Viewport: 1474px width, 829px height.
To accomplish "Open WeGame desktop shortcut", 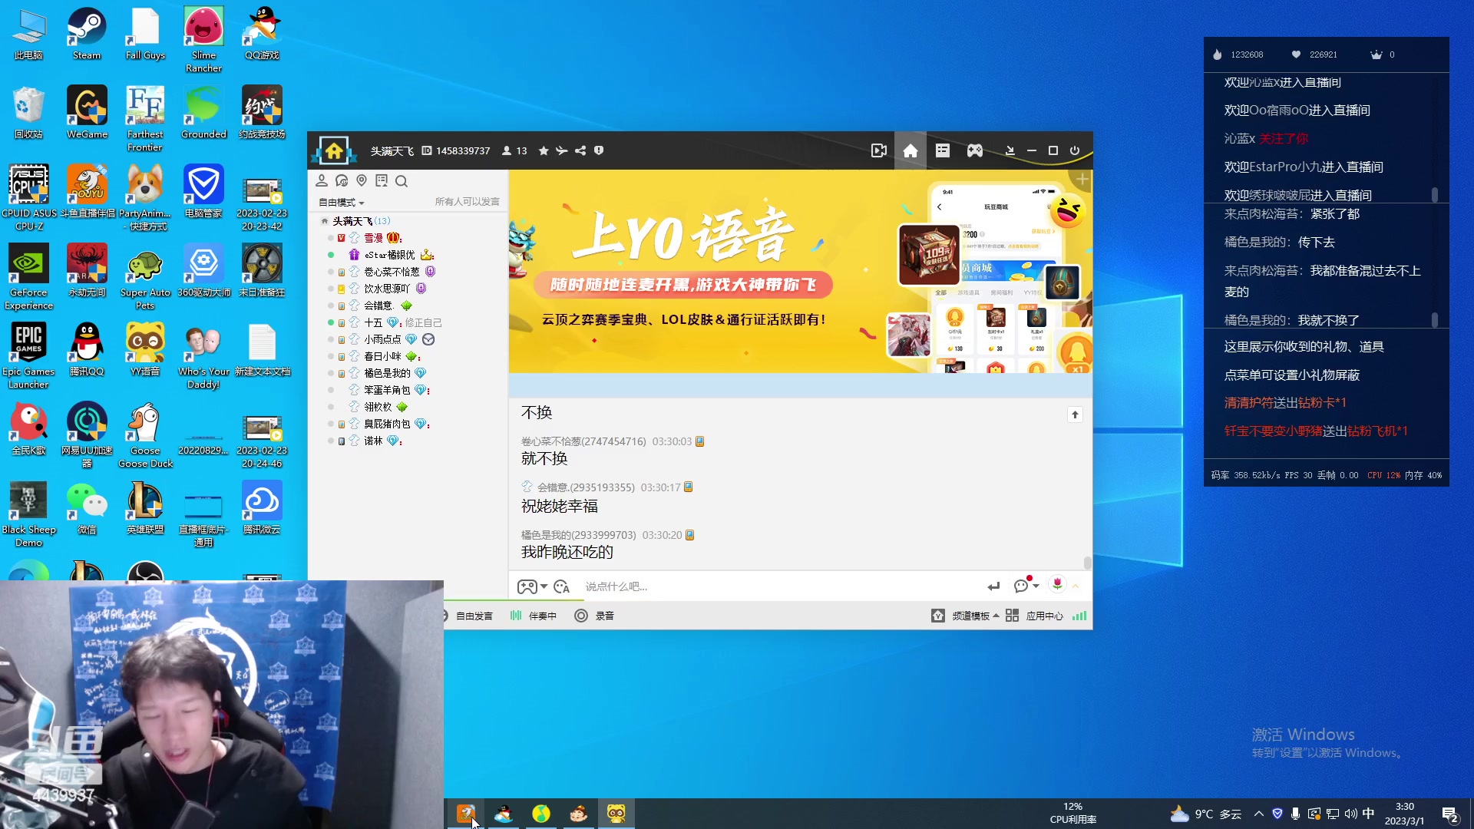I will 87,113.
